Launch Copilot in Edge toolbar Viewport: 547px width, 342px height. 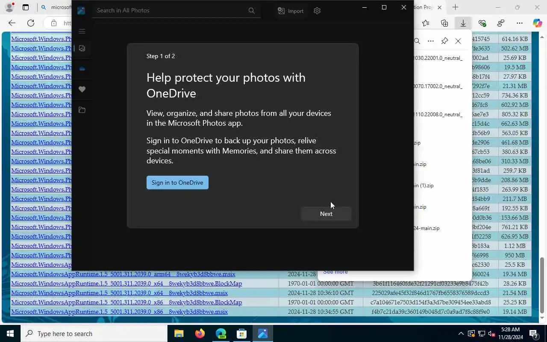click(538, 23)
